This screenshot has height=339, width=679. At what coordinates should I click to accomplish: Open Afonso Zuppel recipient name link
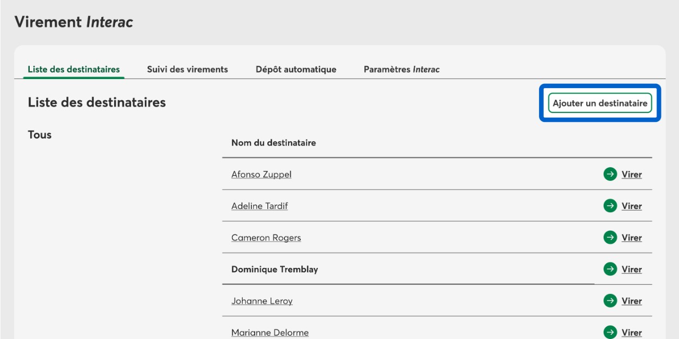pyautogui.click(x=262, y=175)
